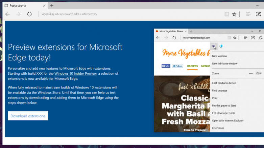The height and width of the screenshot is (148, 264).
Task: Click inner browser Back arrow
Action: [x=158, y=38]
